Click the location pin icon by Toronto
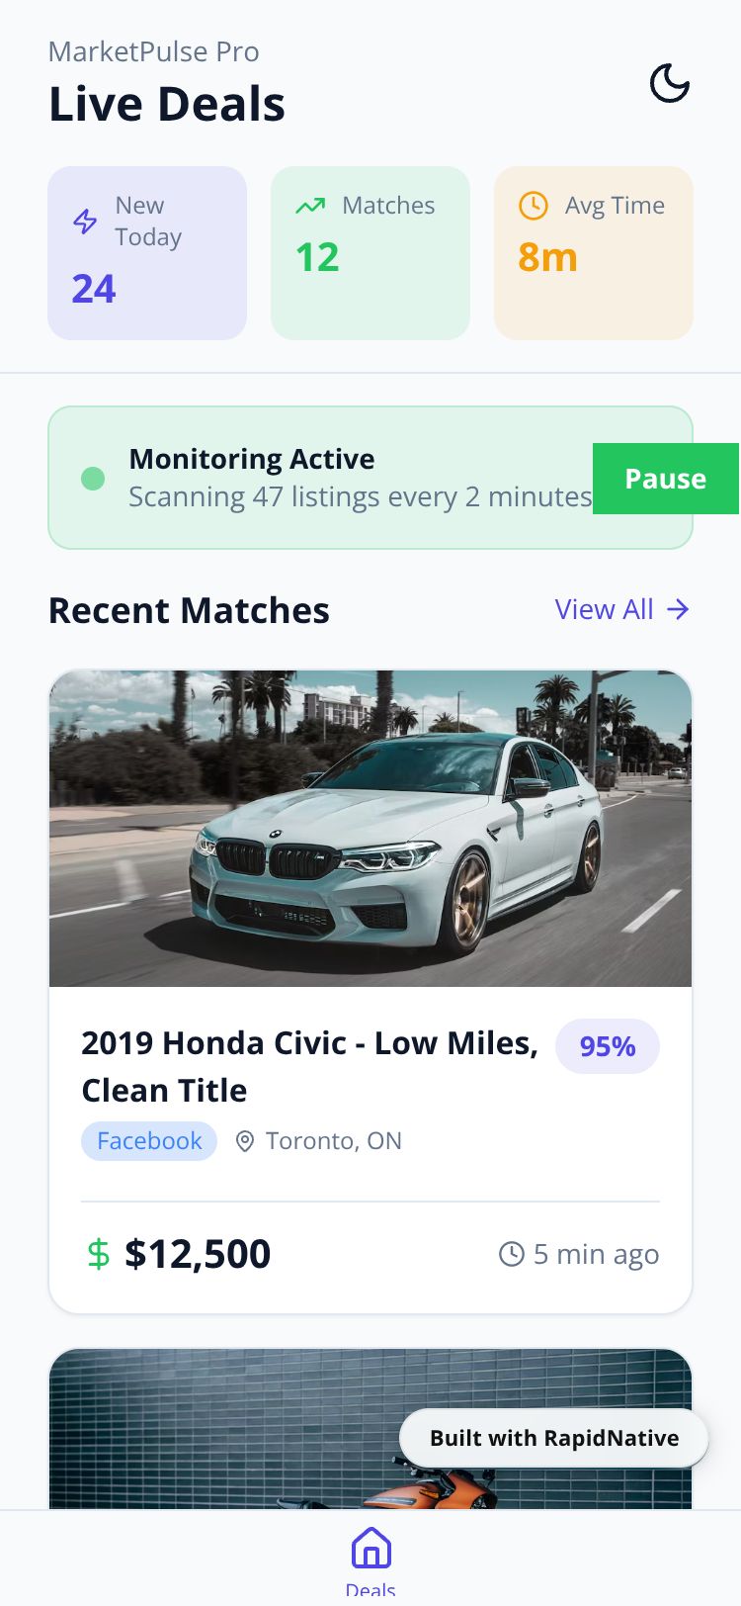Viewport: 741px width, 1606px height. click(245, 1141)
